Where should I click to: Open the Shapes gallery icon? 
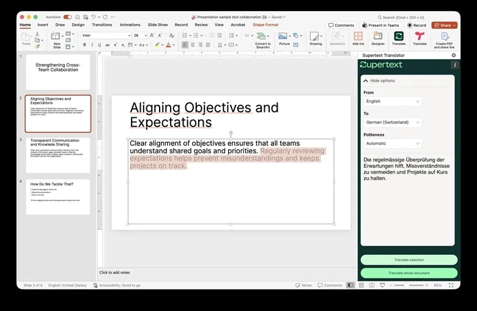click(296, 35)
